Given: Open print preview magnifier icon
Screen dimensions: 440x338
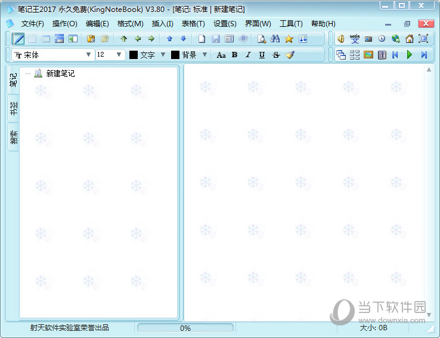Looking at the screenshot, I should point(262,39).
